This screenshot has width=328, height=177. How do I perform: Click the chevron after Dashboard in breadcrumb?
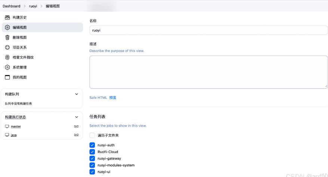click(25, 6)
